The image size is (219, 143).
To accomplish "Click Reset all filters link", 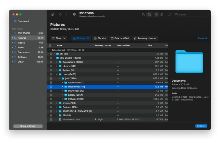I will 202,38.
